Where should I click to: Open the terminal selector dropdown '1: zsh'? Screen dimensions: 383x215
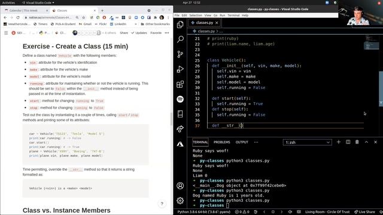(x=307, y=142)
